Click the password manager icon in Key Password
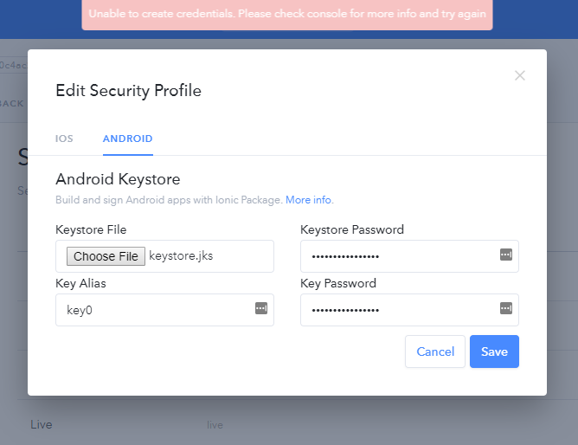 [506, 309]
